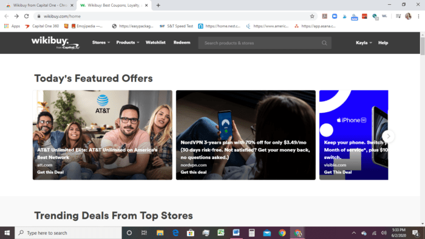This screenshot has height=239, width=425.
Task: Open Word from the taskbar
Action: pyautogui.click(x=236, y=233)
